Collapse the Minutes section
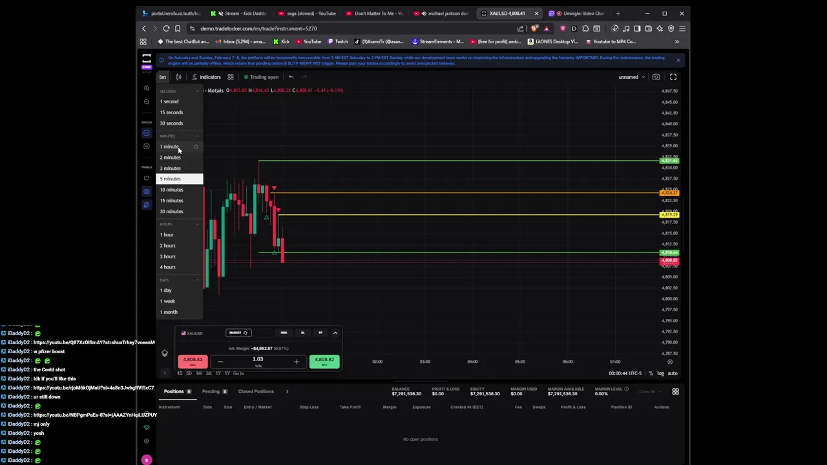This screenshot has width=827, height=465. (198, 136)
